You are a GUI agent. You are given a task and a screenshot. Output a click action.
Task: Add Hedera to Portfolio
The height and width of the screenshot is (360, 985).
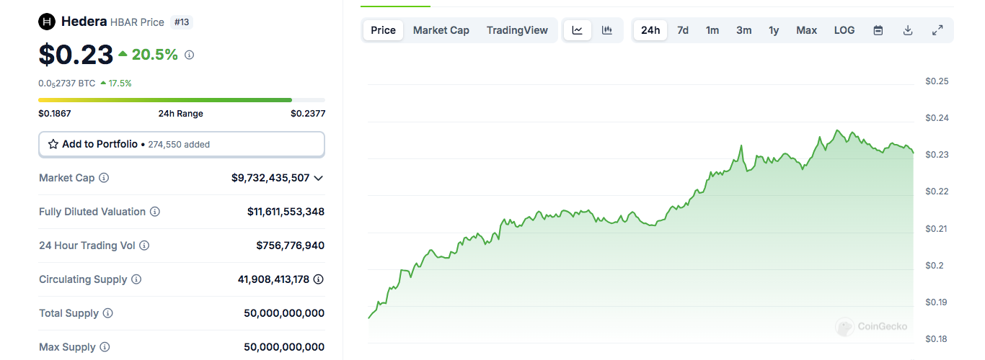(x=182, y=144)
